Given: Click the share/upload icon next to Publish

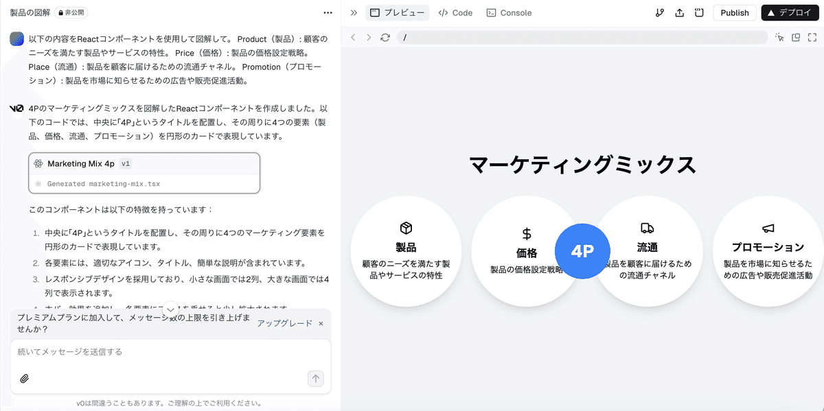Looking at the screenshot, I should pos(680,12).
